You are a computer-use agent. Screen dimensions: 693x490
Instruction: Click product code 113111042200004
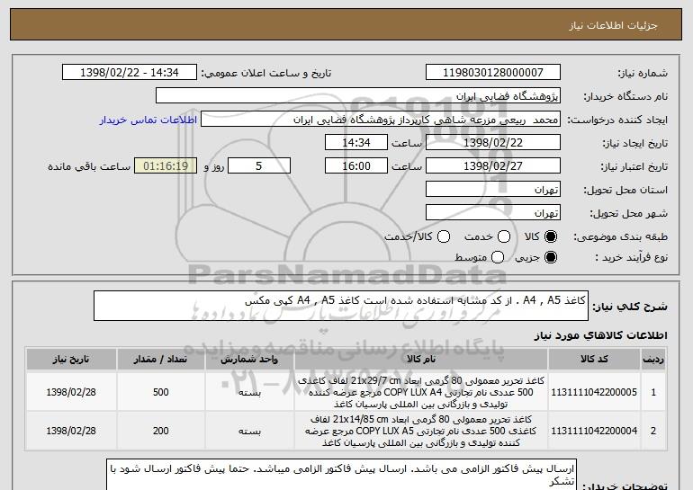click(594, 431)
